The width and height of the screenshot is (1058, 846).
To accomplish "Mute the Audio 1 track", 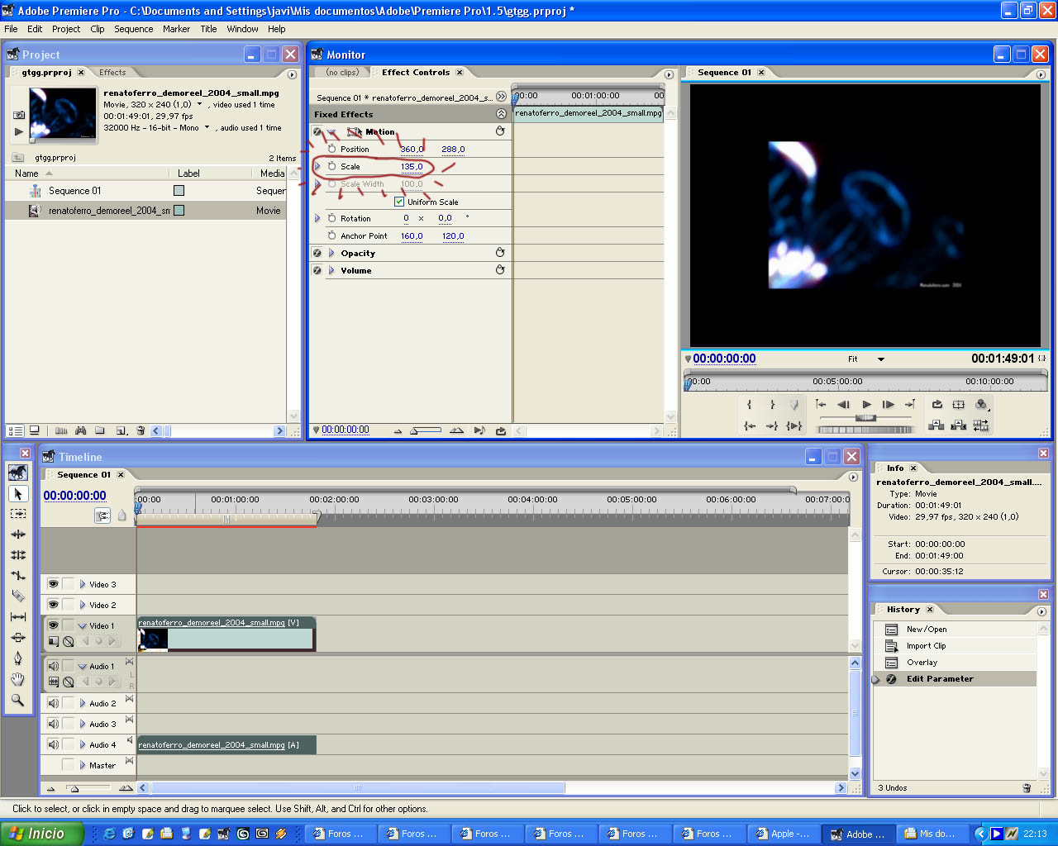I will point(53,666).
